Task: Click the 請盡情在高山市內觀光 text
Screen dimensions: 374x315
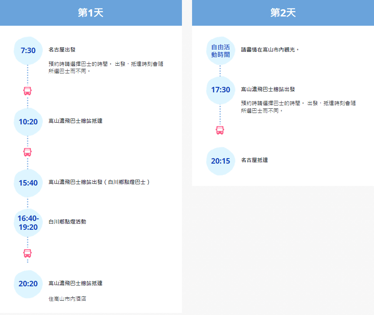Action: pos(270,50)
